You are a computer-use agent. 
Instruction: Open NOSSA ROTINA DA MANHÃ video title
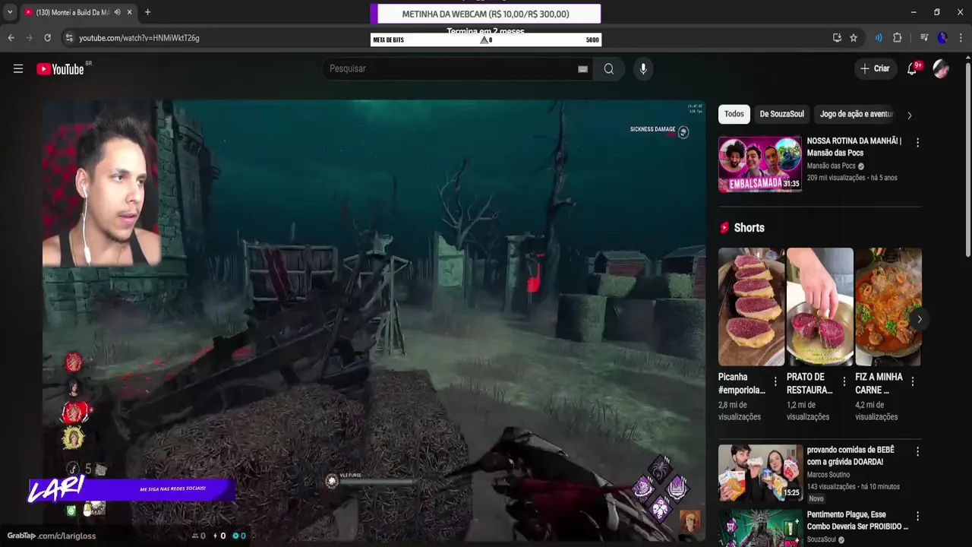854,147
